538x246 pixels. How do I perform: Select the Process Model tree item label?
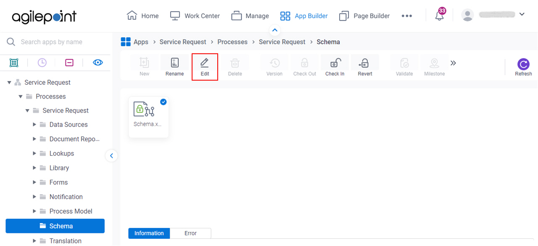(x=71, y=211)
